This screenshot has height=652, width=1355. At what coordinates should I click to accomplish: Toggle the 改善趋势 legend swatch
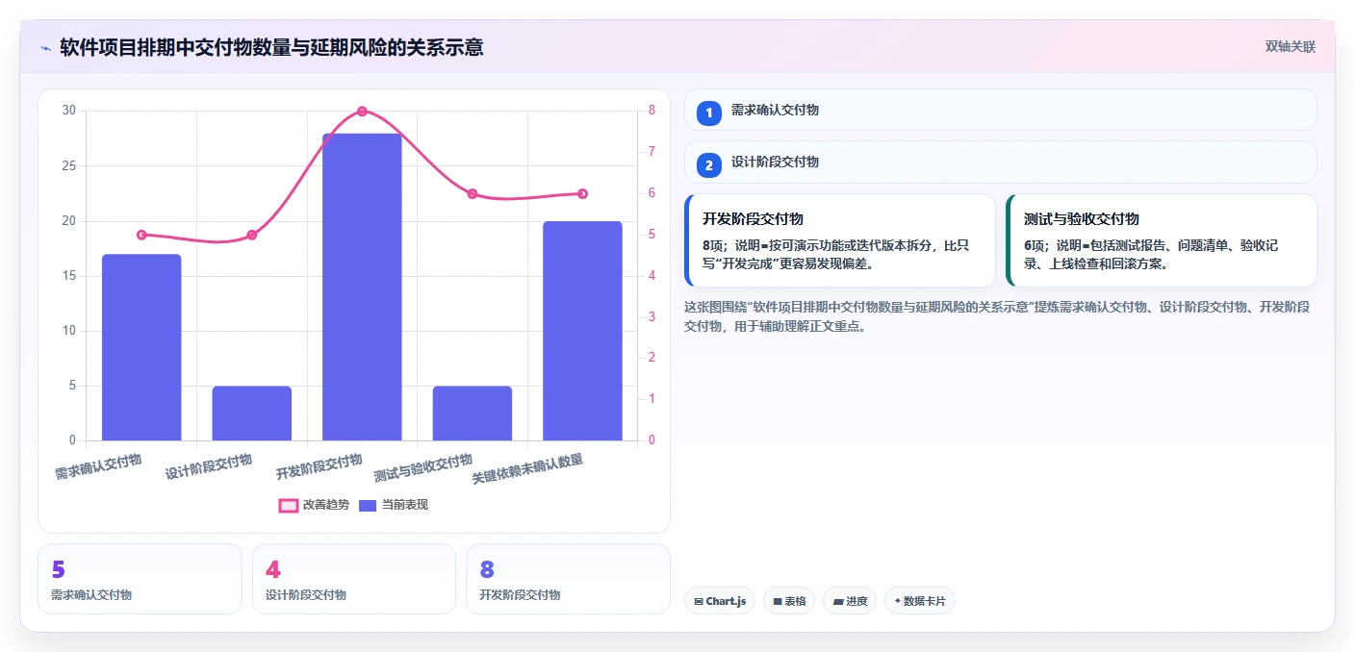coord(288,505)
